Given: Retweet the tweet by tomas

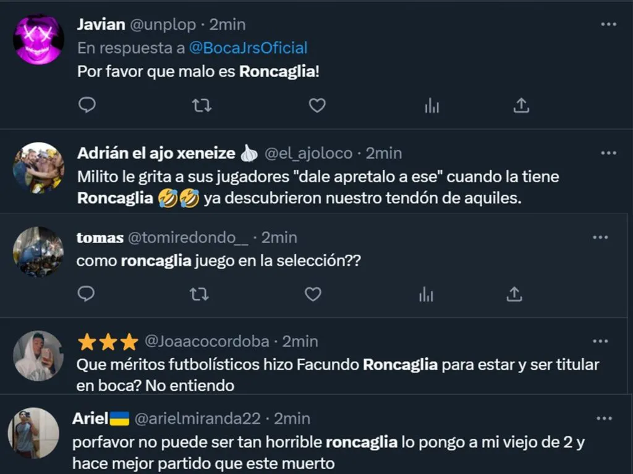Looking at the screenshot, I should (x=199, y=294).
